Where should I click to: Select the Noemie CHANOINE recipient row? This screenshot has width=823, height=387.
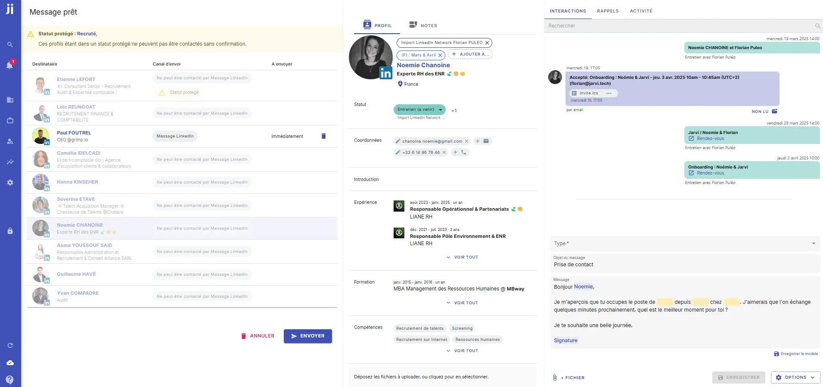pos(182,228)
